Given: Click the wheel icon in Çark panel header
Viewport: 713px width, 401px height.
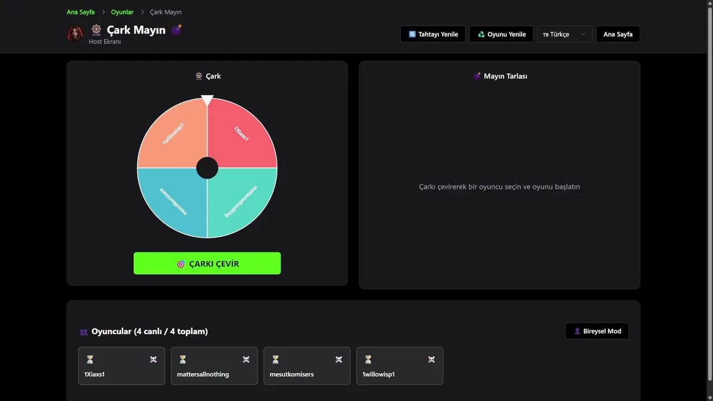Looking at the screenshot, I should tap(199, 76).
